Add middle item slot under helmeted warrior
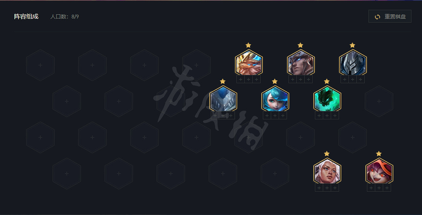422x215 pixels. (x=301, y=79)
